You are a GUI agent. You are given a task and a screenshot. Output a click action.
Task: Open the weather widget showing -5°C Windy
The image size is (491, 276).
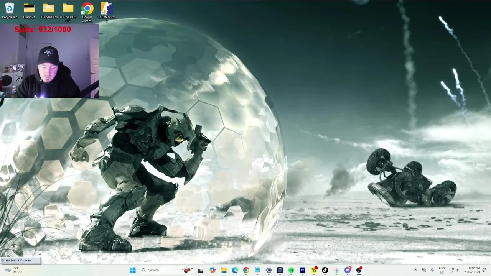13,270
